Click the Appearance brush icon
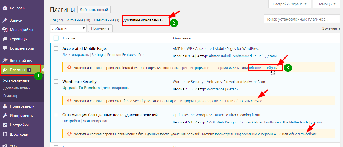Screen dimensions: 343x147 (5, 61)
